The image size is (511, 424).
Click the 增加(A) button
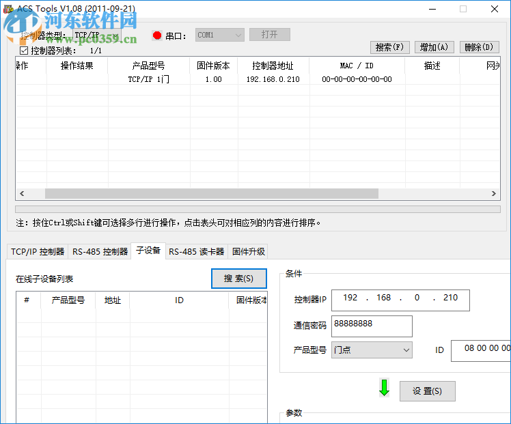point(434,47)
